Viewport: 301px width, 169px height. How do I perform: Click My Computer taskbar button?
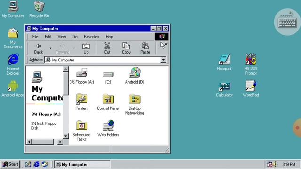pos(82,164)
